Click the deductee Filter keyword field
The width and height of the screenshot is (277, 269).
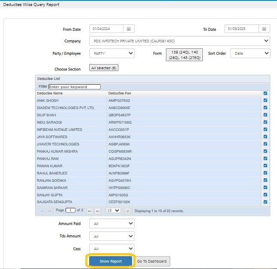pos(75,87)
